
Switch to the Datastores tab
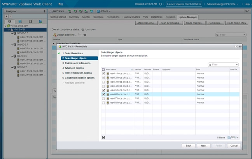tap(157, 17)
